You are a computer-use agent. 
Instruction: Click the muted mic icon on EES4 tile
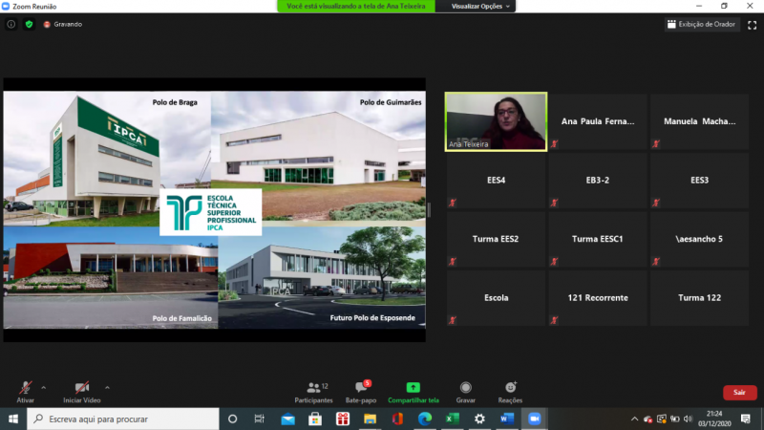click(453, 203)
